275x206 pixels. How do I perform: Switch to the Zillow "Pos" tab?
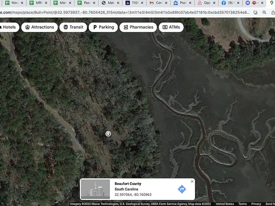[x=182, y=3]
